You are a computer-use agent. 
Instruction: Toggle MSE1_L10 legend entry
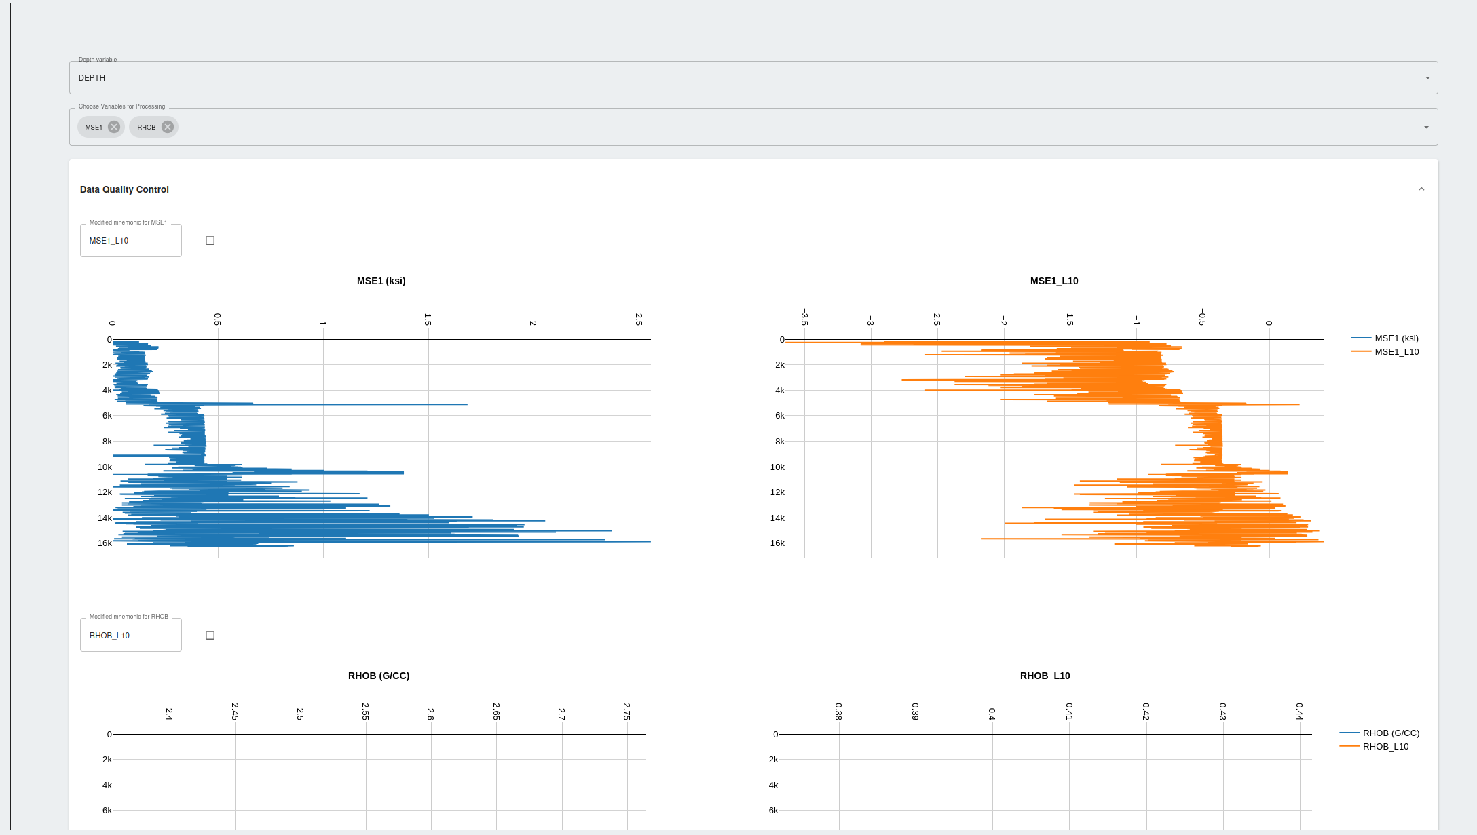coord(1396,352)
